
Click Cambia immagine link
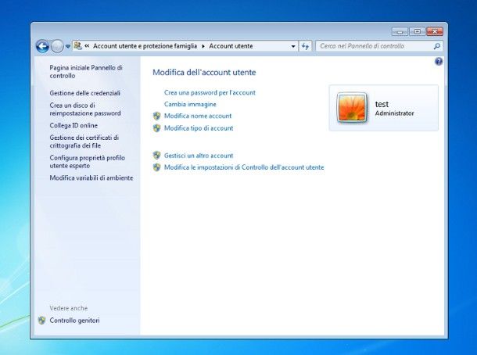point(190,104)
